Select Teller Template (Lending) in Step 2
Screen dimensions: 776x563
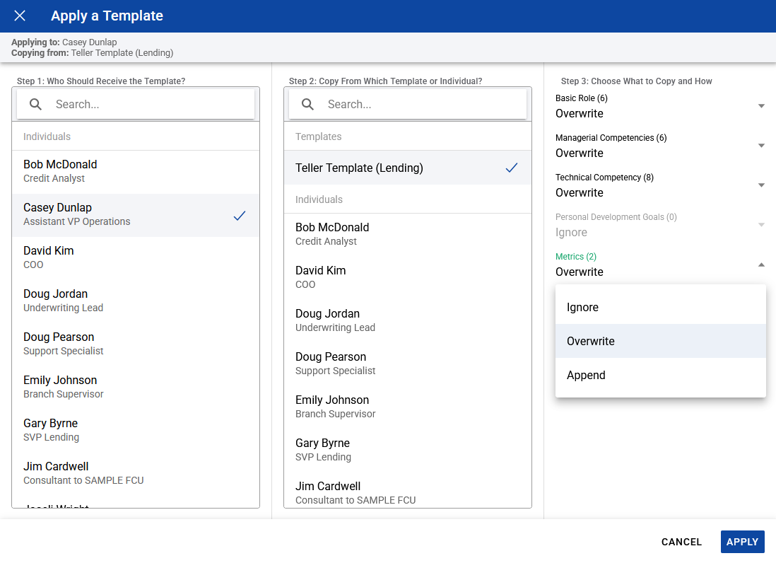click(x=408, y=168)
